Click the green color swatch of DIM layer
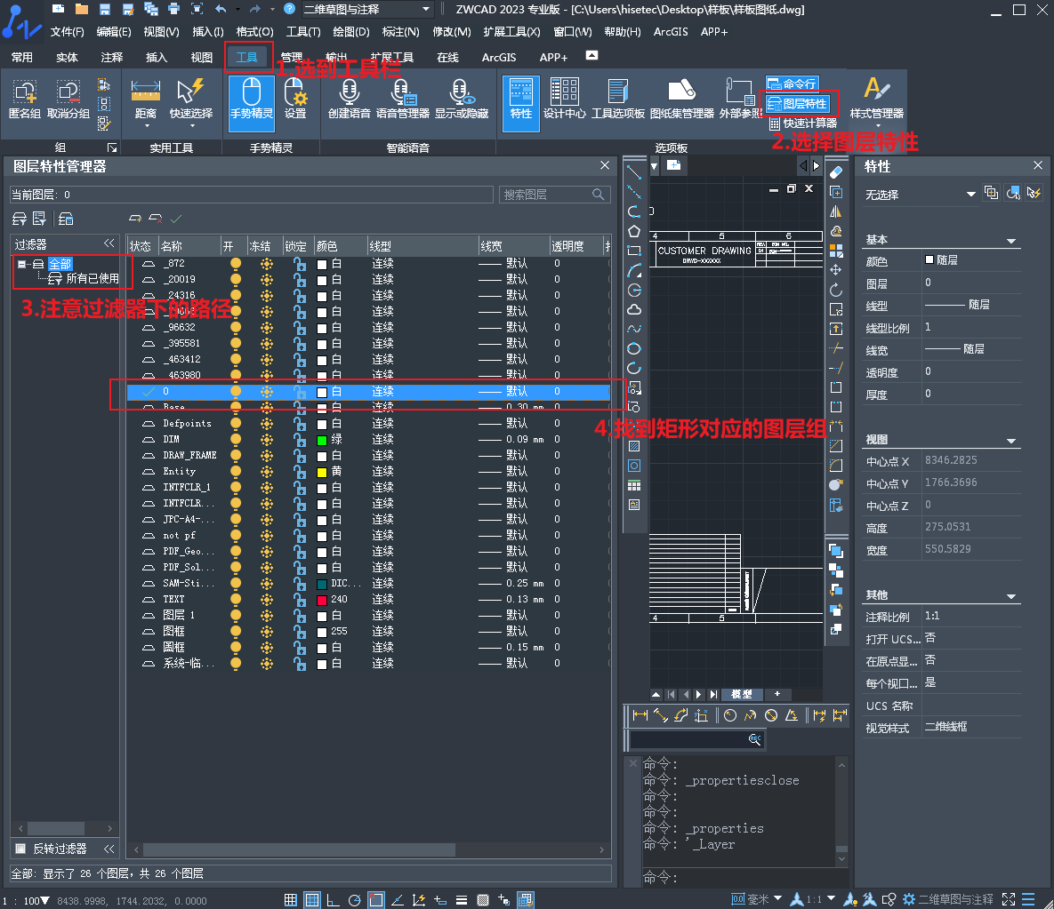 322,440
